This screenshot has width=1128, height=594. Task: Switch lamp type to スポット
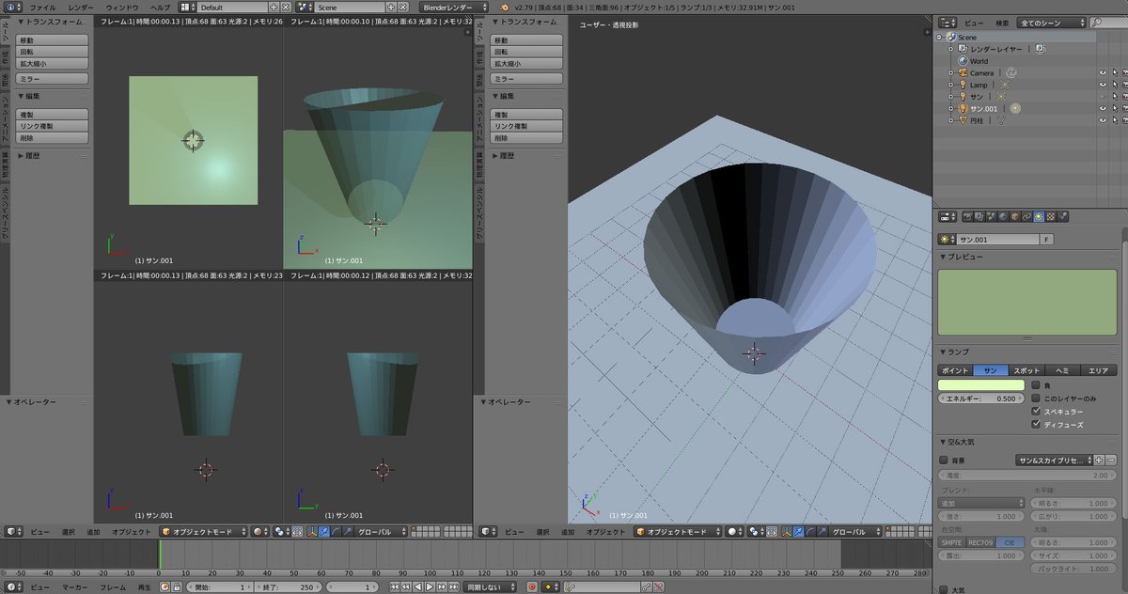1026,370
